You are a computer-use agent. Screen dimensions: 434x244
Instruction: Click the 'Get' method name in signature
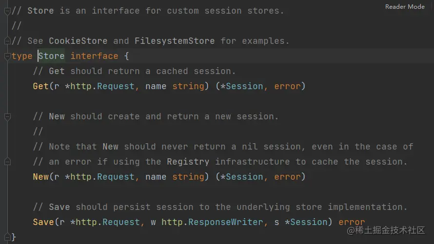click(40, 86)
